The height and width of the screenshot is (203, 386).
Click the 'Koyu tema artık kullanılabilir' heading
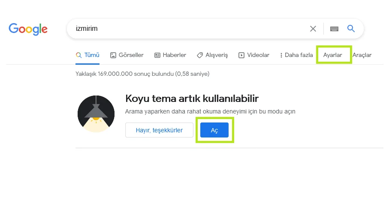pos(192,99)
